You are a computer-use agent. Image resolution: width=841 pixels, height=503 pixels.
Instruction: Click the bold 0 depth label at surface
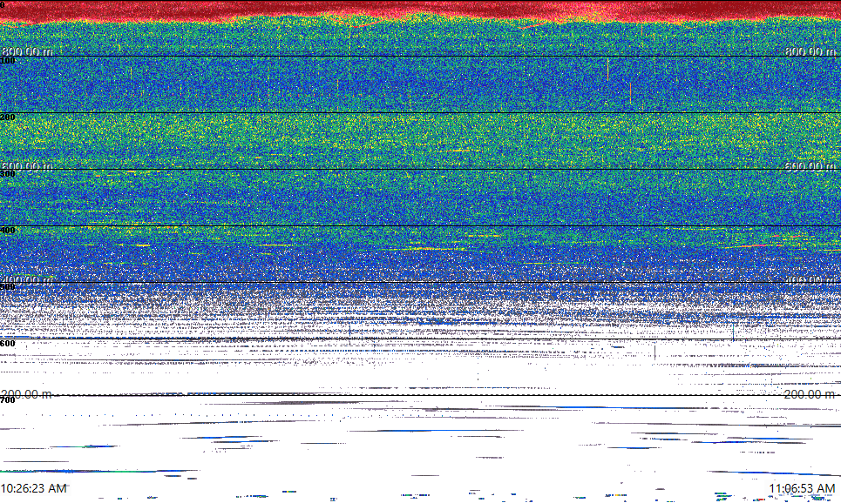click(3, 5)
